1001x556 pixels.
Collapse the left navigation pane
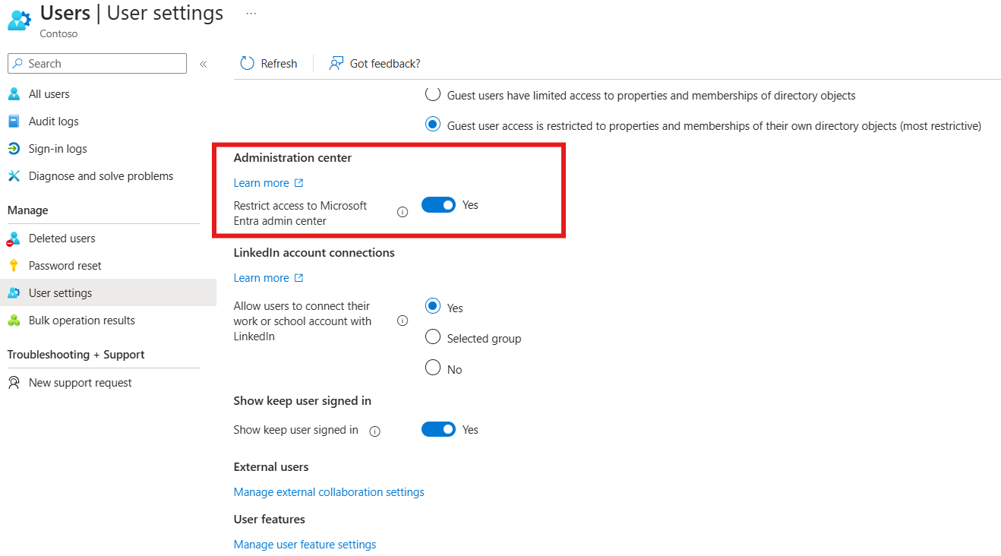[x=203, y=64]
